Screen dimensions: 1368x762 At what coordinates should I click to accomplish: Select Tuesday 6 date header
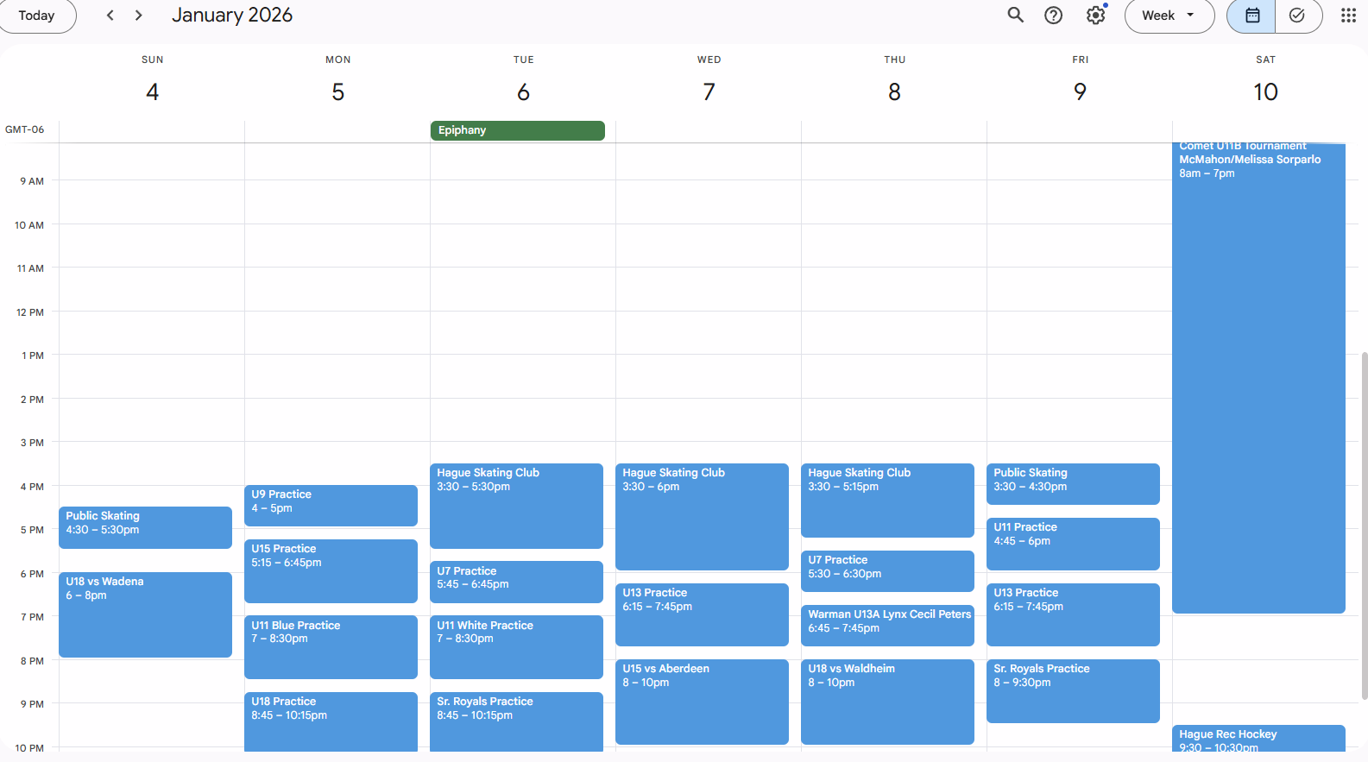pyautogui.click(x=523, y=91)
